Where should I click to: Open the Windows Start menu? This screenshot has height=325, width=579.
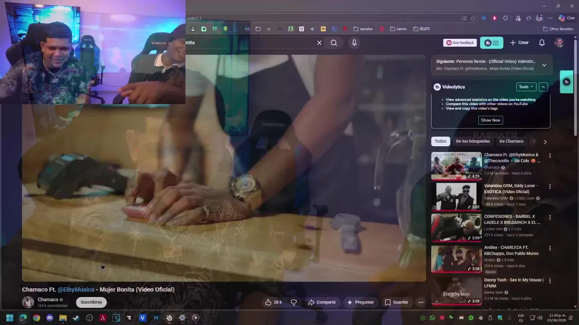click(x=9, y=318)
